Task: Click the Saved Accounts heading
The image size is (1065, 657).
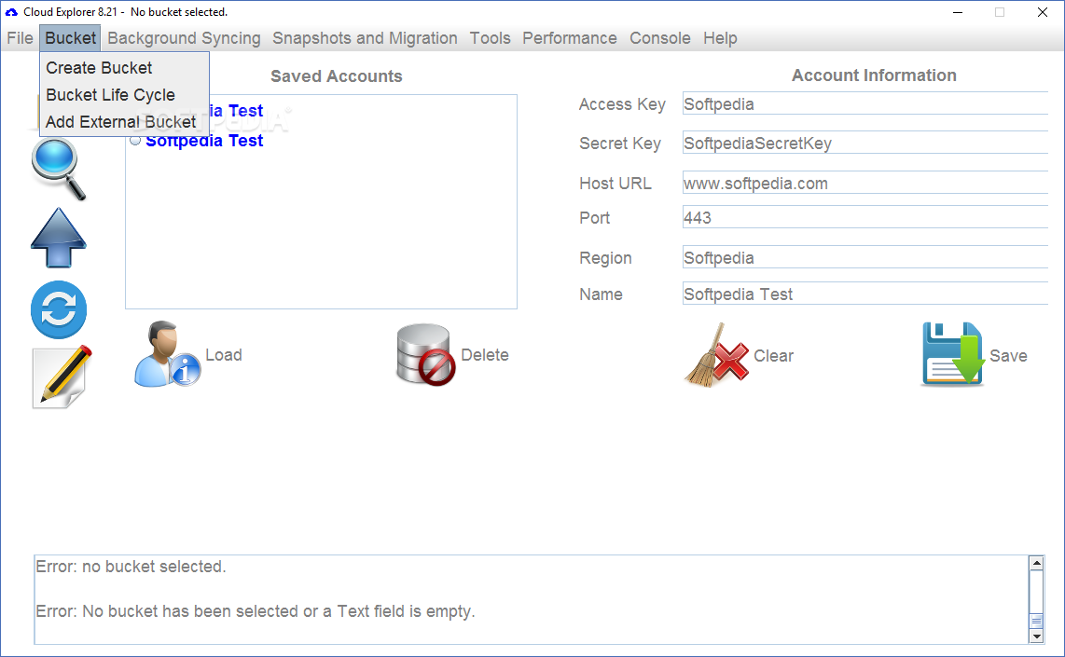Action: tap(337, 76)
